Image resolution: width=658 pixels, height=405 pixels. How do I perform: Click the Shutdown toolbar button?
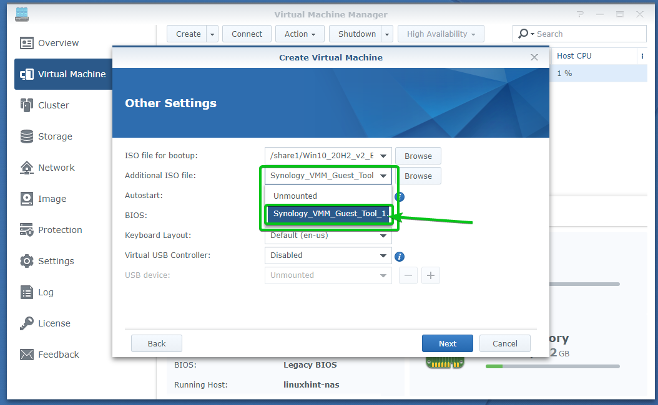(356, 34)
